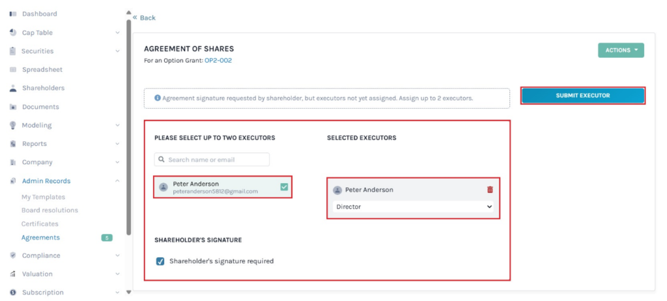
Task: Click the sidebar vertical scrollbar
Action: point(128,130)
